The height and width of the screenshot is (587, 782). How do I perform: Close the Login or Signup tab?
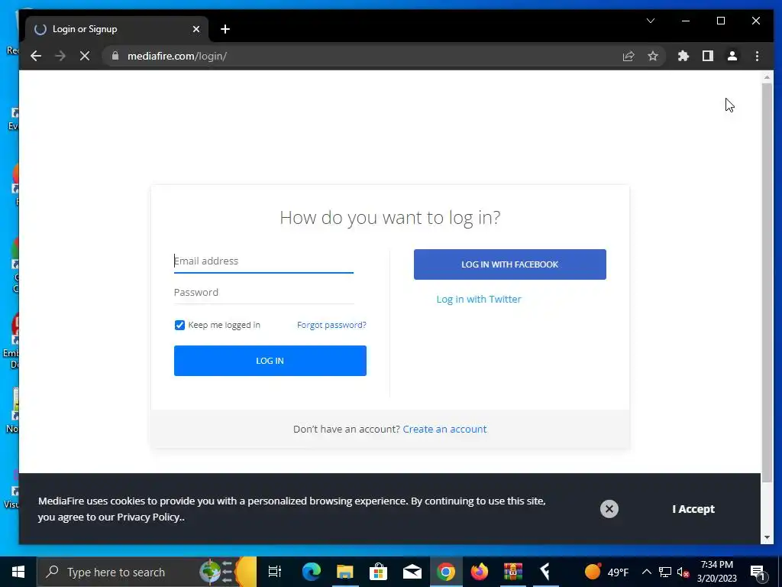point(196,29)
